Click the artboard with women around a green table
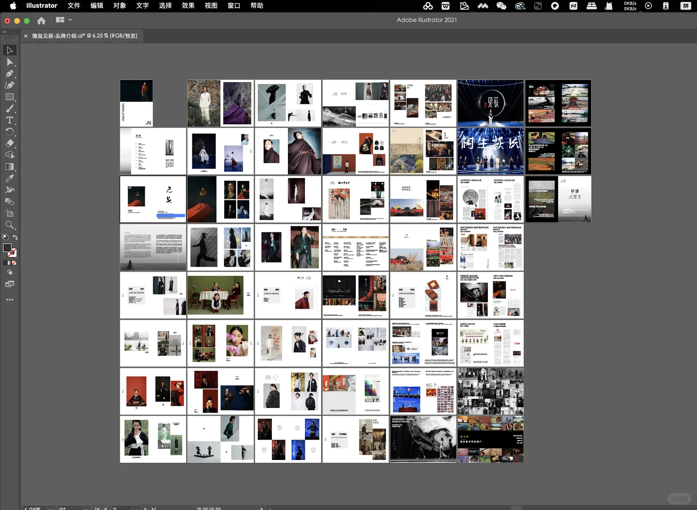Screen dimensions: 697x510 (x=220, y=295)
